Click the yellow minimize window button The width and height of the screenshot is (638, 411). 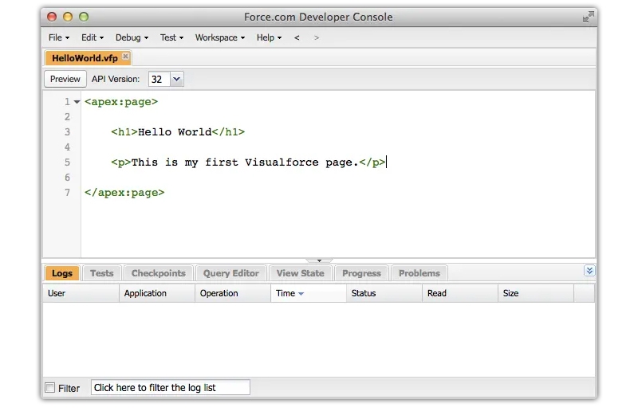[x=68, y=17]
